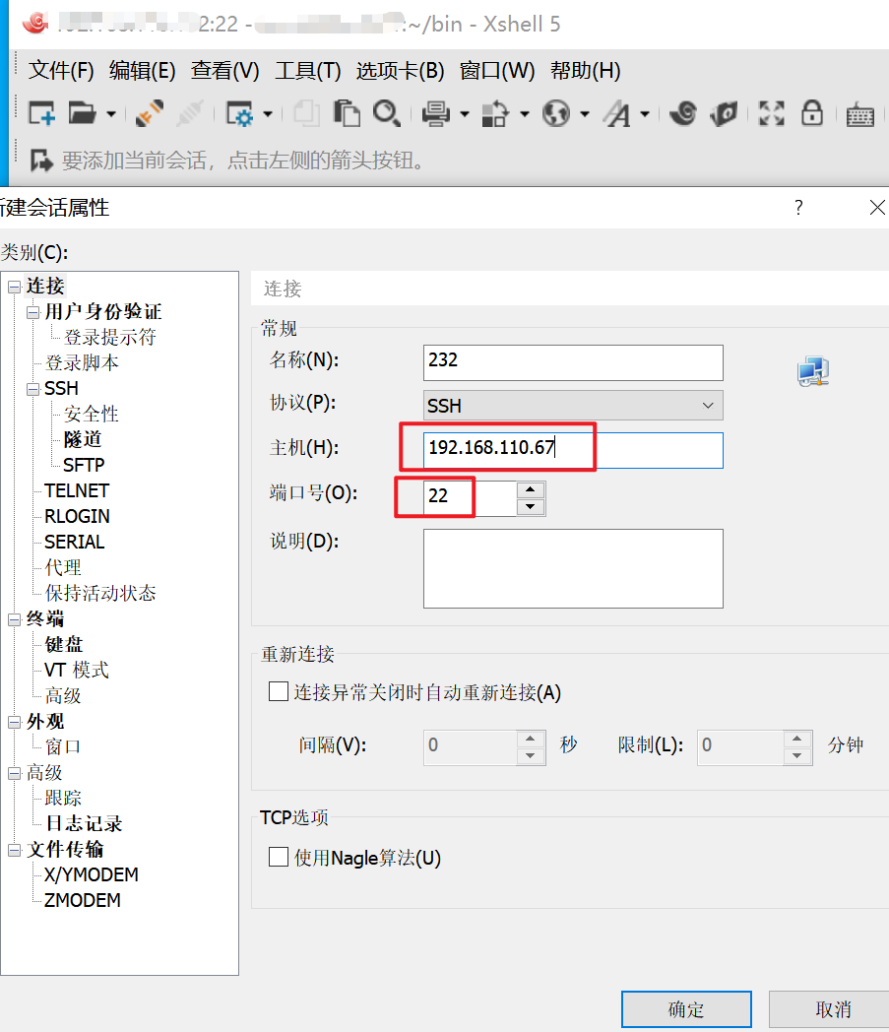Click the Fullscreen toolbar icon
This screenshot has width=889, height=1032.
click(x=771, y=113)
